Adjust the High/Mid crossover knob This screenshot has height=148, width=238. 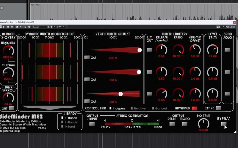(8, 51)
